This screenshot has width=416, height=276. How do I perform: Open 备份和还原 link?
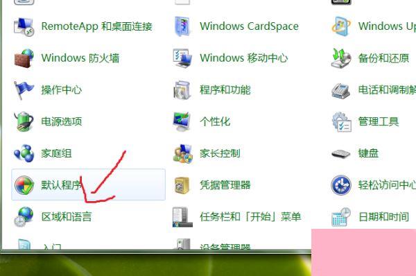(x=383, y=58)
